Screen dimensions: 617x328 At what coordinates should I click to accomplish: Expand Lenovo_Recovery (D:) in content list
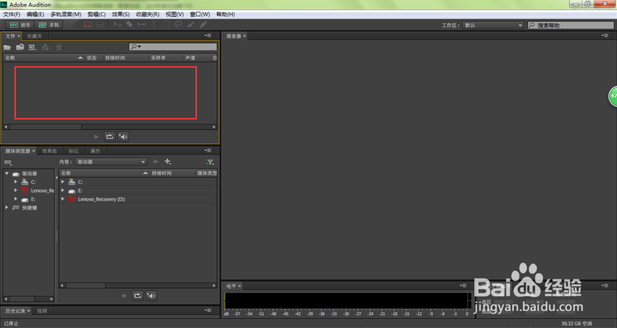[x=62, y=199]
